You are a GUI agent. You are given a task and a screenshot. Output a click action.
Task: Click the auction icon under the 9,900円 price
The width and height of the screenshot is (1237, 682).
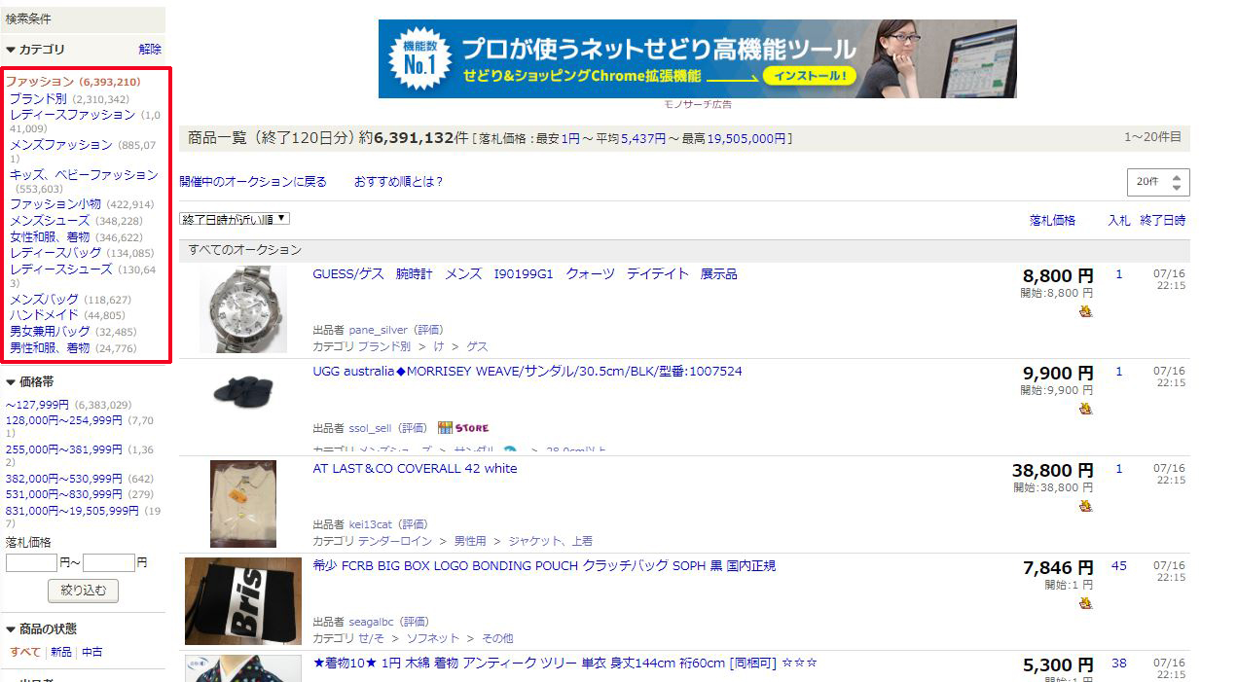1085,409
